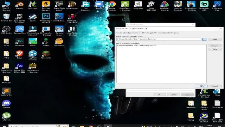Close the Direct3D Executable List dialog
Image resolution: width=225 pixels, height=127 pixels.
point(221,29)
